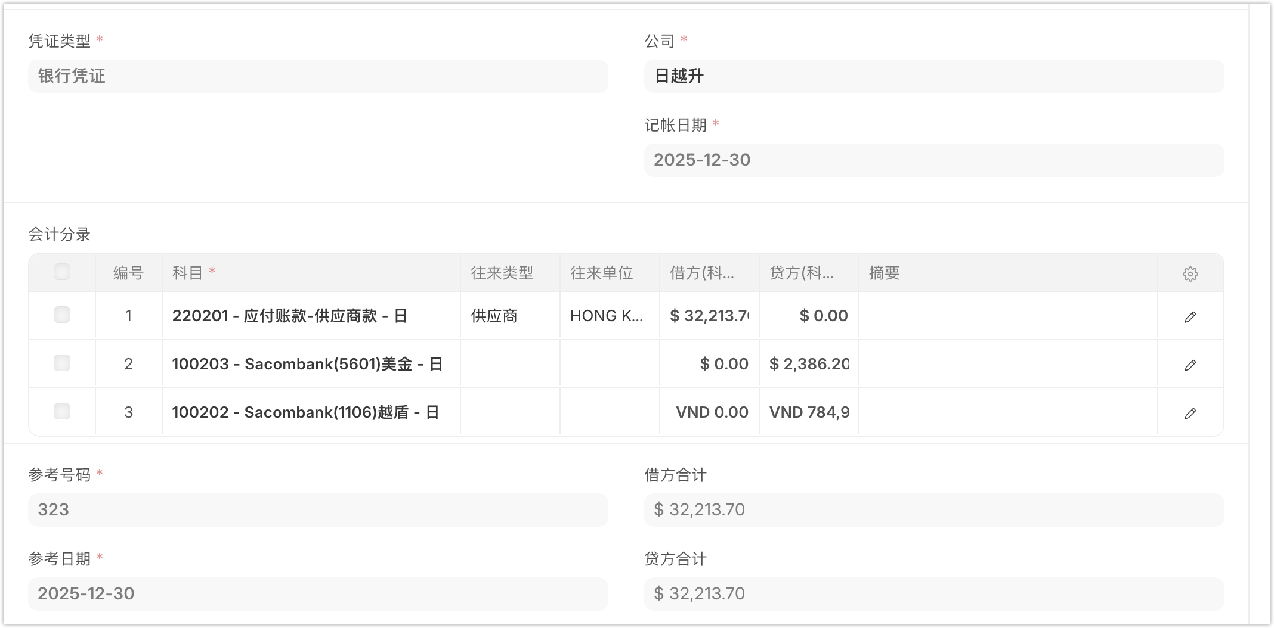Open the 记帐日期 date picker
The width and height of the screenshot is (1274, 628).
[x=933, y=160]
